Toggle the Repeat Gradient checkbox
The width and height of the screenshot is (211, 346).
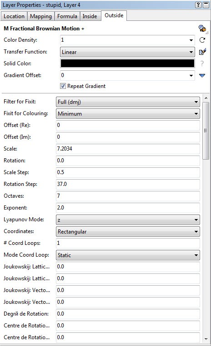[63, 86]
